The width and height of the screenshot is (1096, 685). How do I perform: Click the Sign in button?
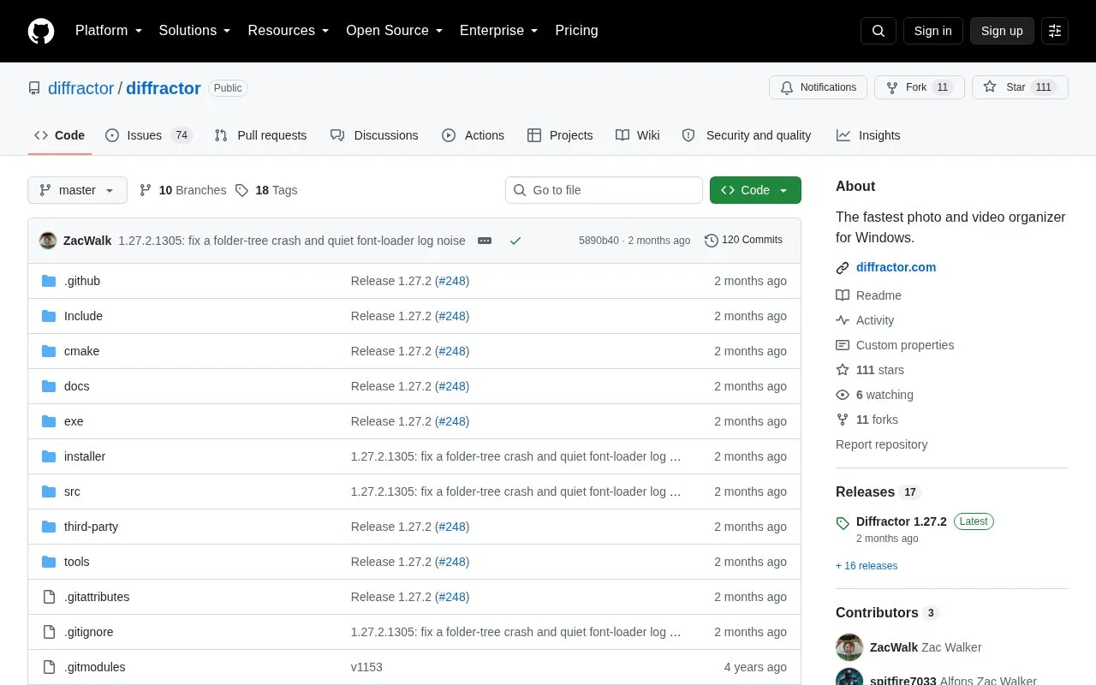pos(932,31)
